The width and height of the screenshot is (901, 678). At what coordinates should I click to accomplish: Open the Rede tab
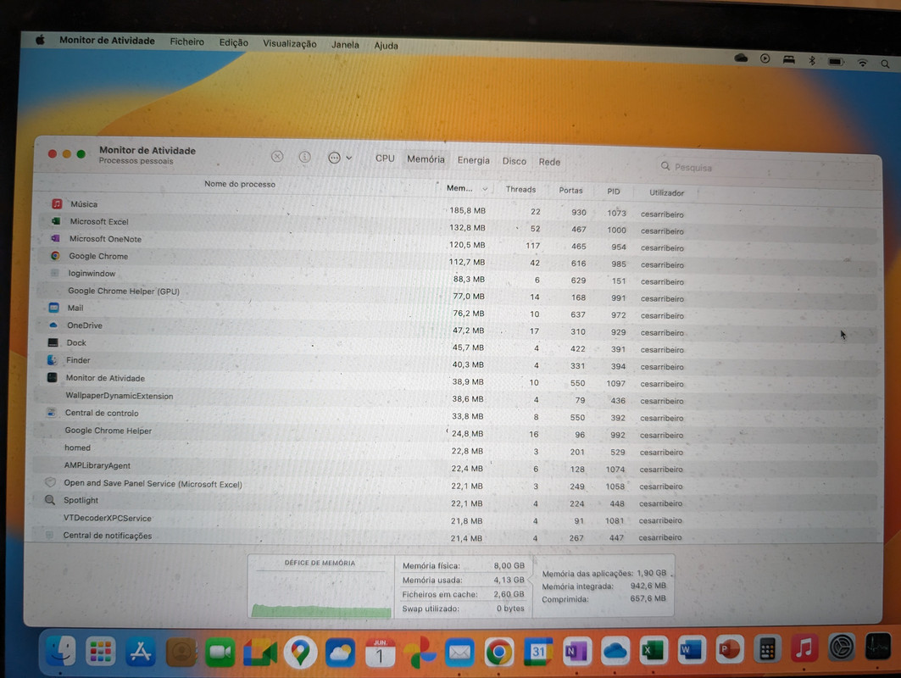(549, 162)
